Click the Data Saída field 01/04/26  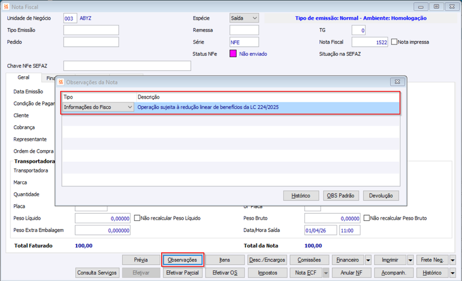pyautogui.click(x=321, y=230)
